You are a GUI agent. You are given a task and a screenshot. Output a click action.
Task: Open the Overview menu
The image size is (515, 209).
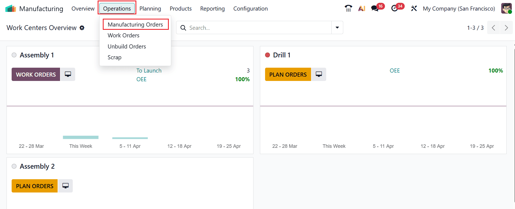pos(83,9)
